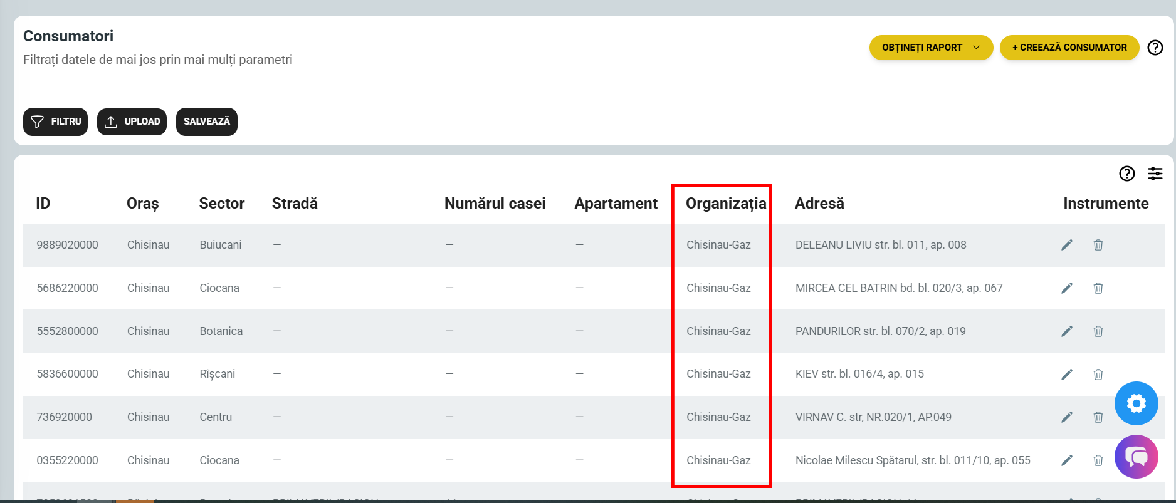This screenshot has height=503, width=1176.
Task: Edit the VIRNAV C. str consumer row
Action: coord(1066,417)
